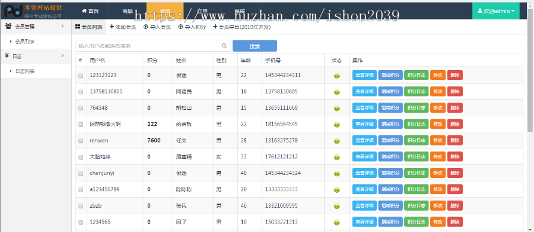Screen dimensions: 534x232
Task: Click the 手机号 column header
Action: pos(273,61)
